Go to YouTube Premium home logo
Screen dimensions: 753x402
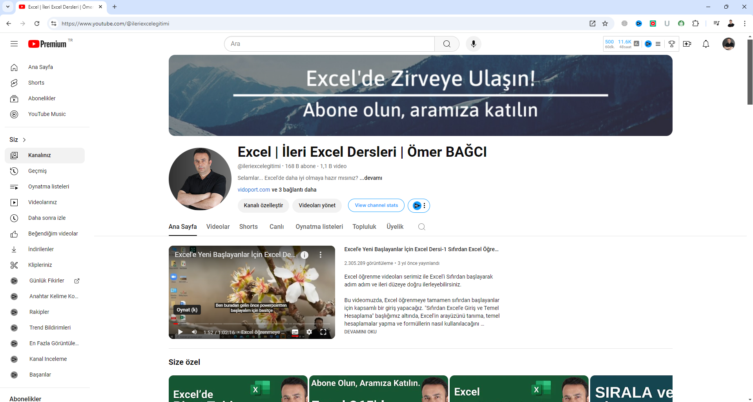point(47,44)
